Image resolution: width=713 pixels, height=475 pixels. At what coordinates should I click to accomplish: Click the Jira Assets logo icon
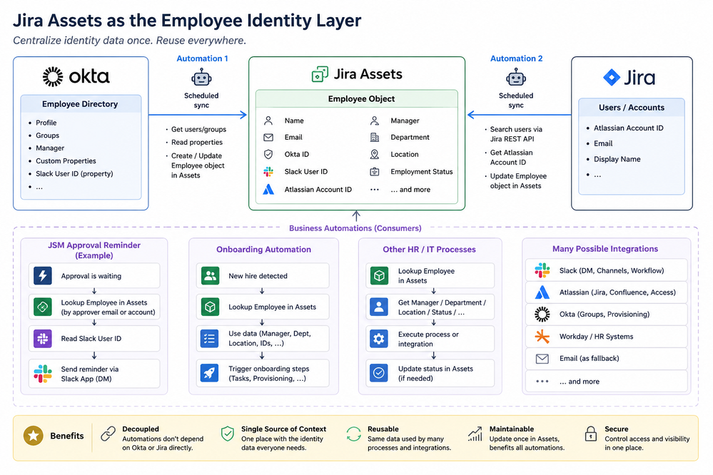(x=320, y=74)
